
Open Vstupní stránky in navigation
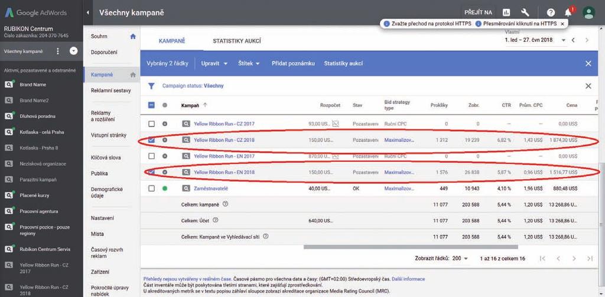109,135
